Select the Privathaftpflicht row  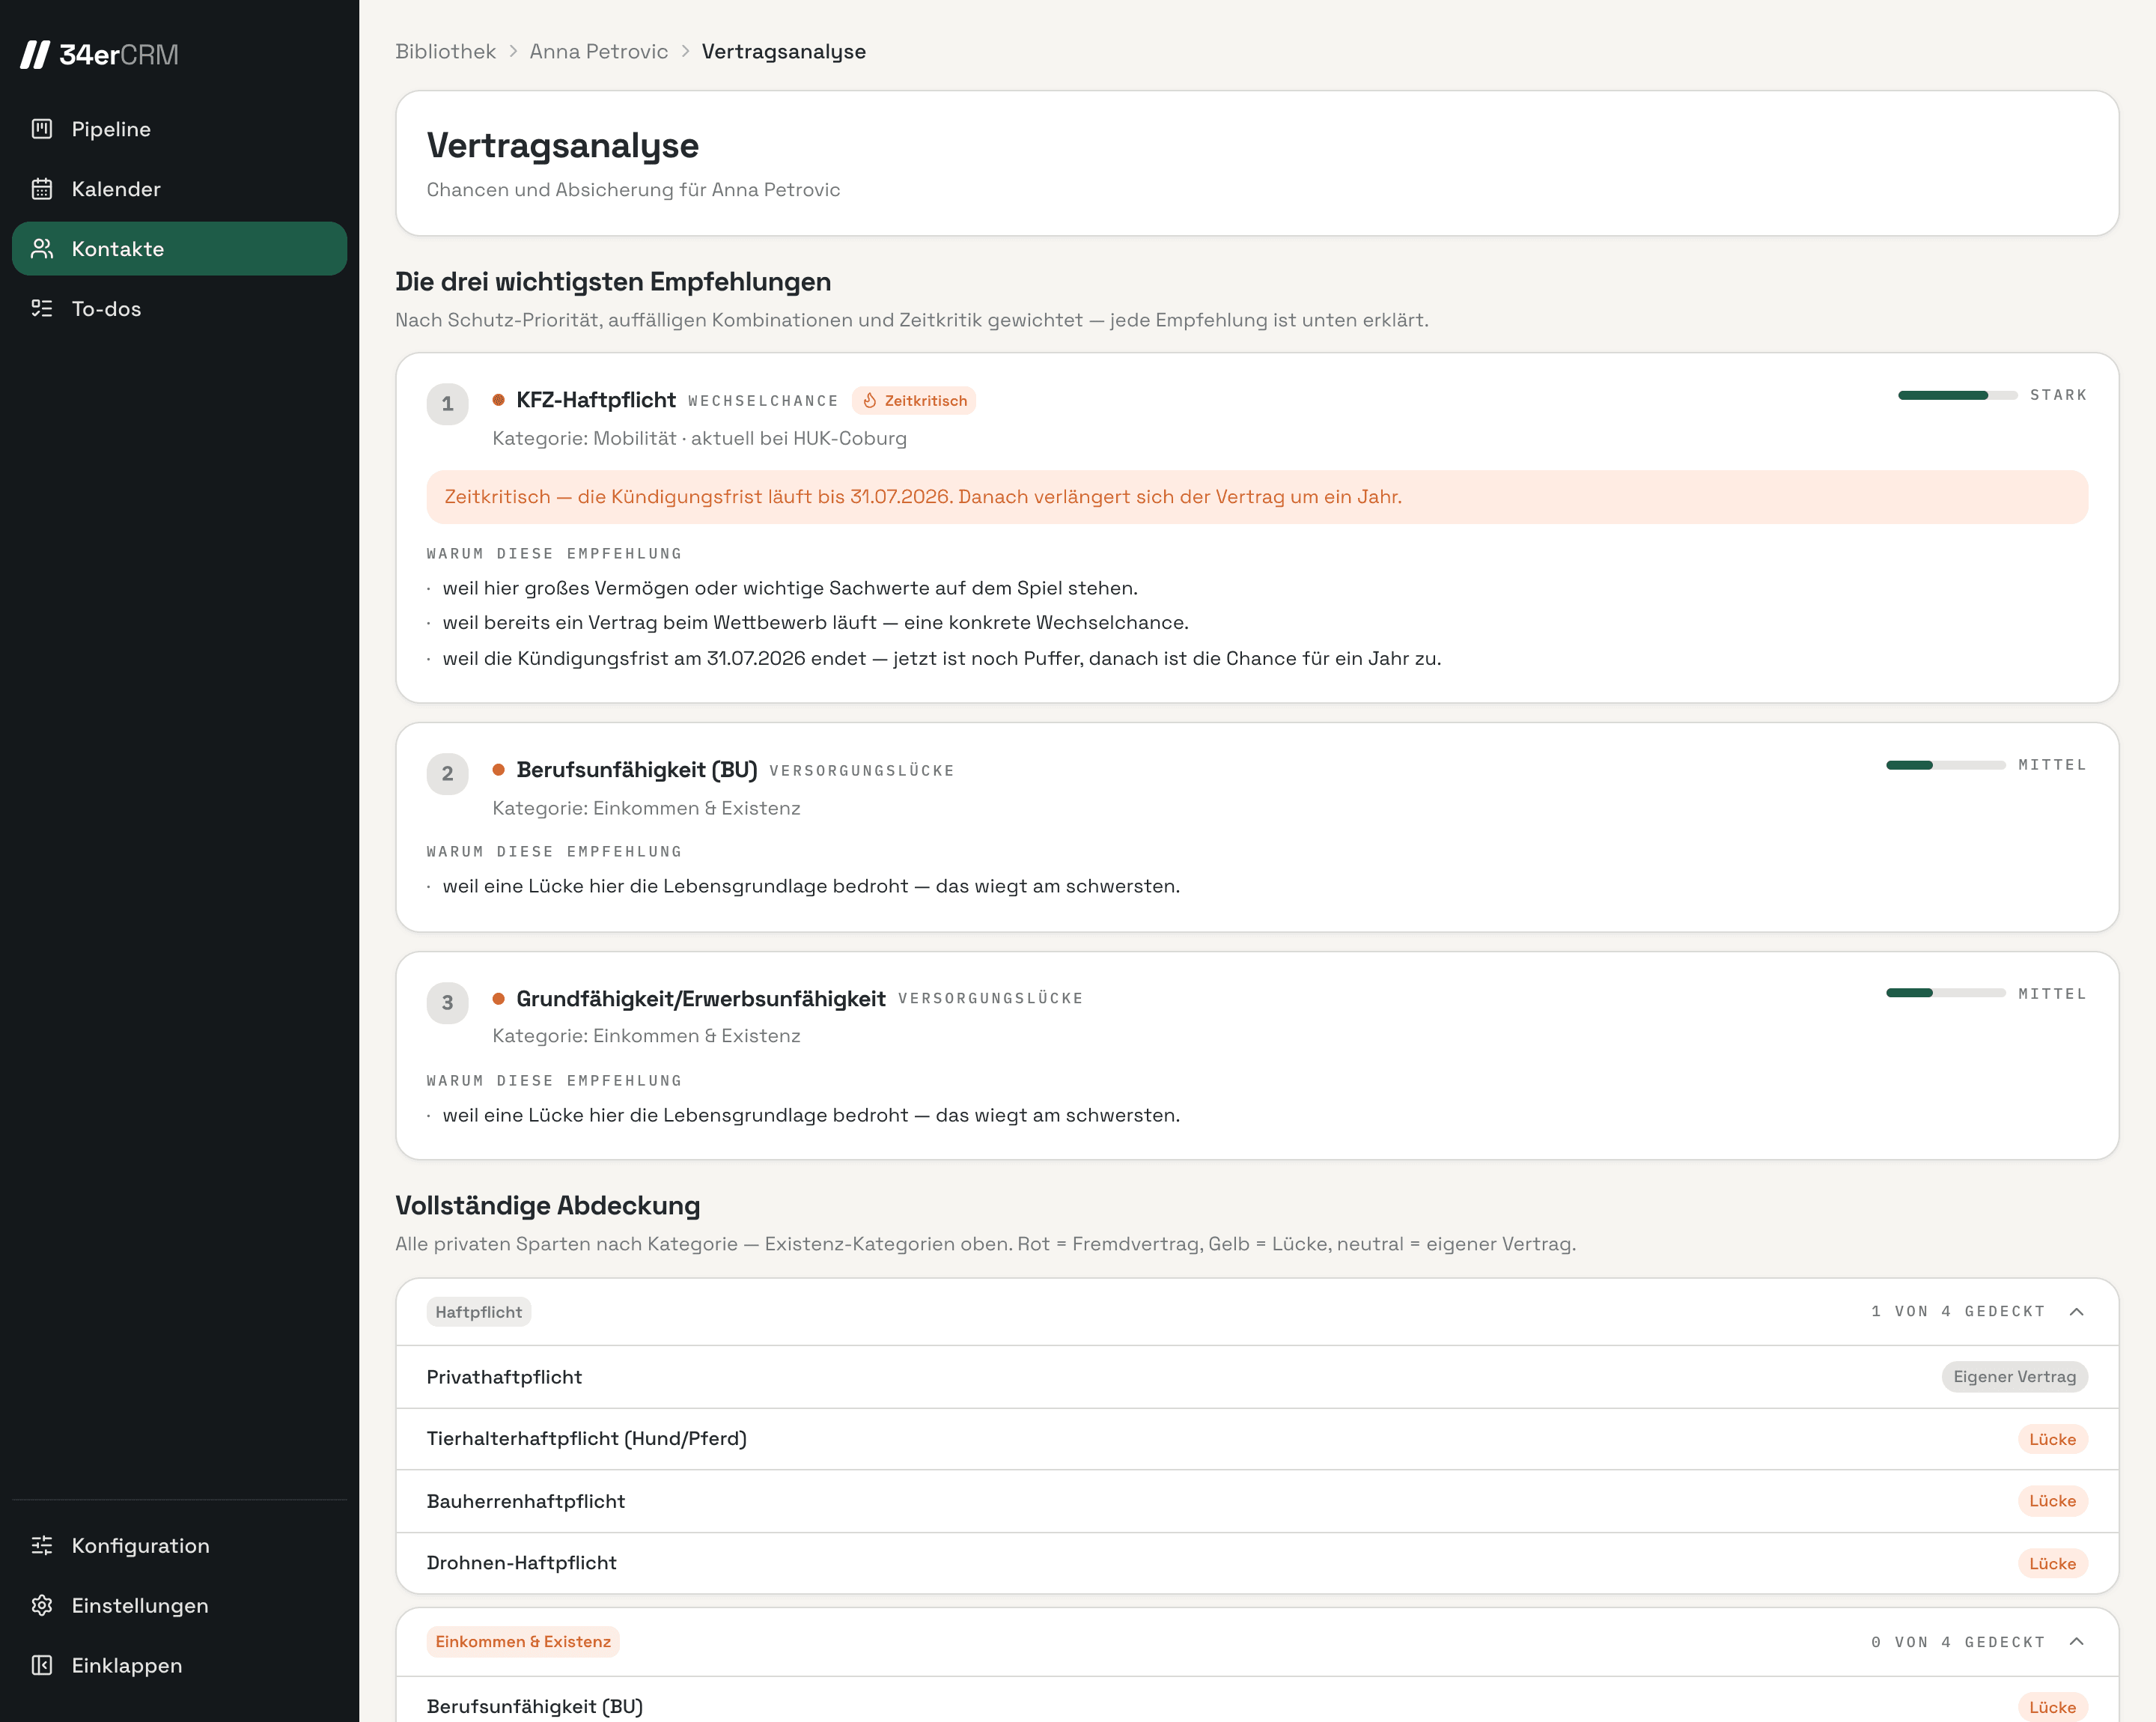[x=1257, y=1377]
